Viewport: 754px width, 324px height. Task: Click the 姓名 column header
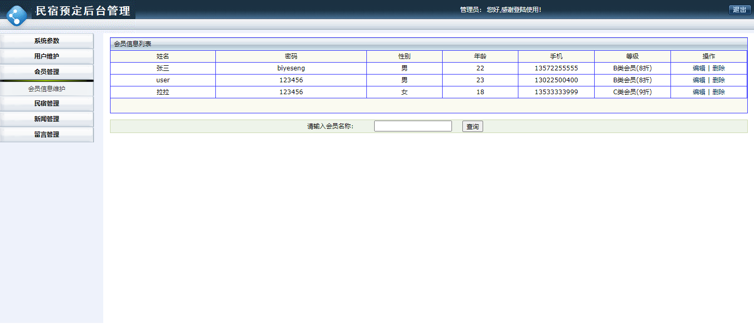pyautogui.click(x=162, y=56)
